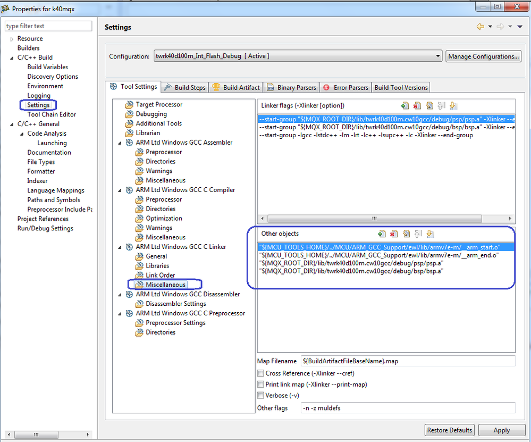Switch to the Build Steps tab
The width and height of the screenshot is (531, 442).
tap(184, 87)
